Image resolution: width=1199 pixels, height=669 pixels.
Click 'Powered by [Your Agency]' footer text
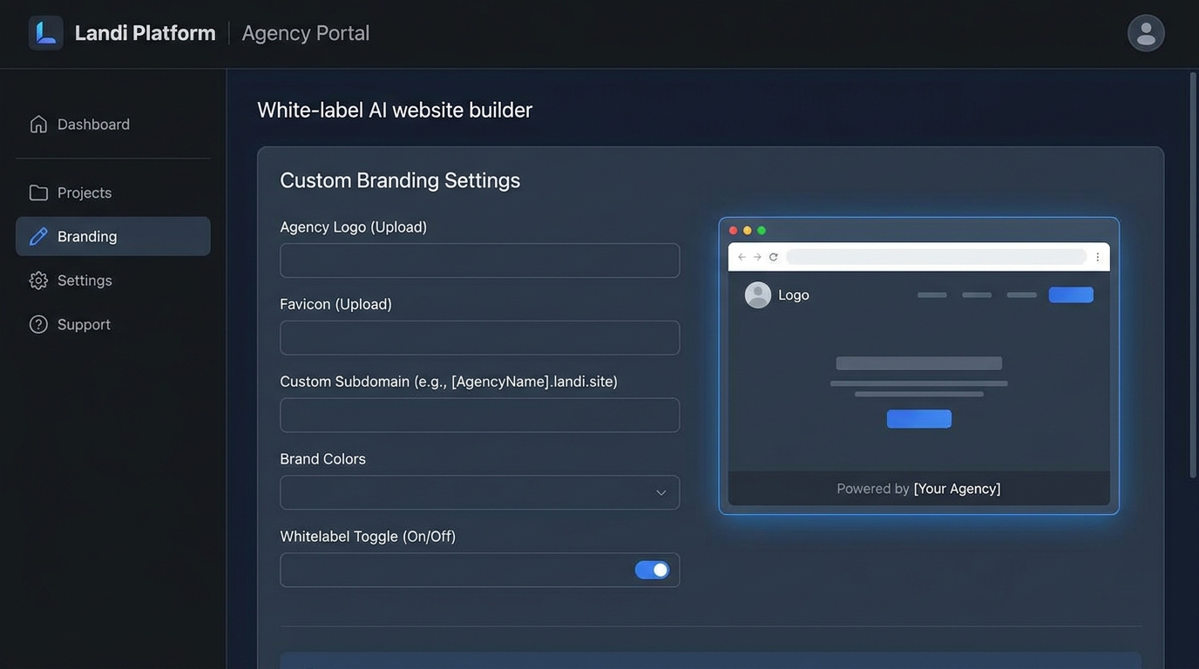919,489
